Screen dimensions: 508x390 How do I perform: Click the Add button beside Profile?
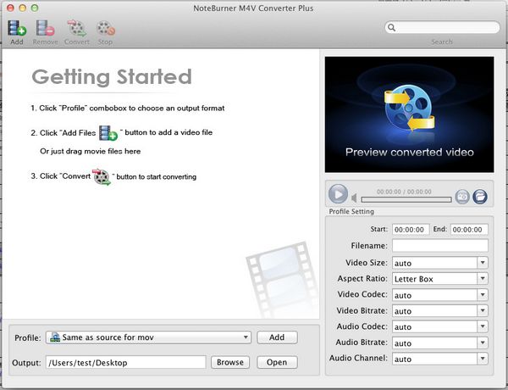click(277, 337)
